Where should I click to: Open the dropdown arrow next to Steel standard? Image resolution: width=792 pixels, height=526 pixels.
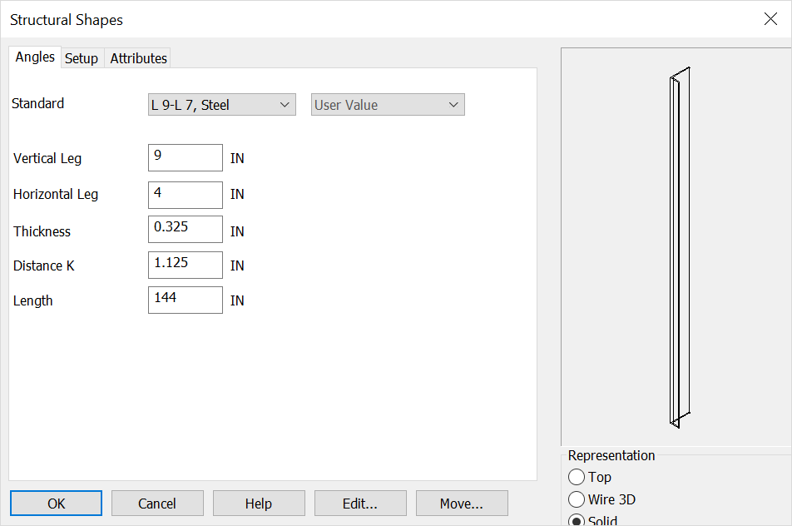[285, 104]
